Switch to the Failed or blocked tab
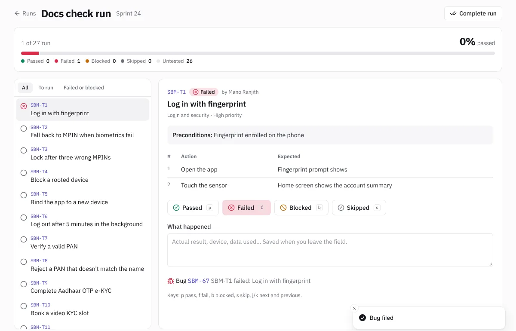 tap(84, 88)
